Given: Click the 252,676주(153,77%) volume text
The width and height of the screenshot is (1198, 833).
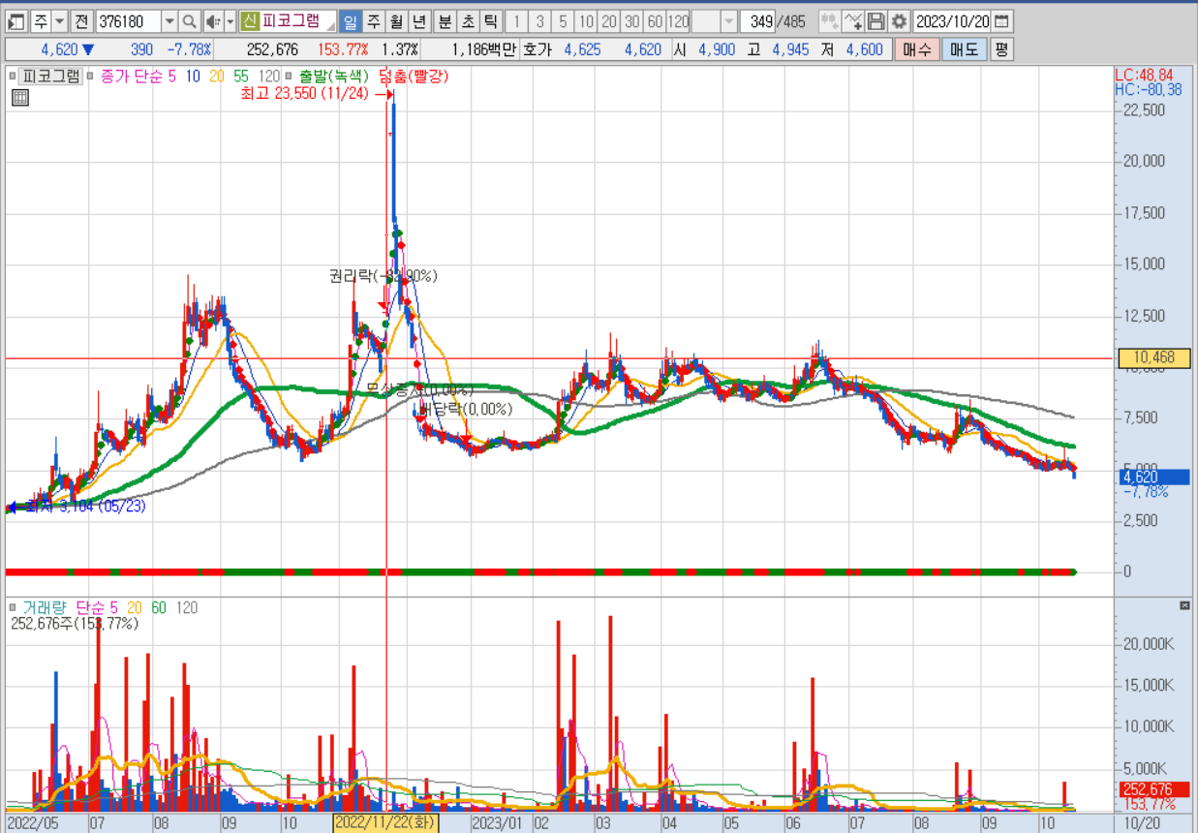Looking at the screenshot, I should (75, 624).
